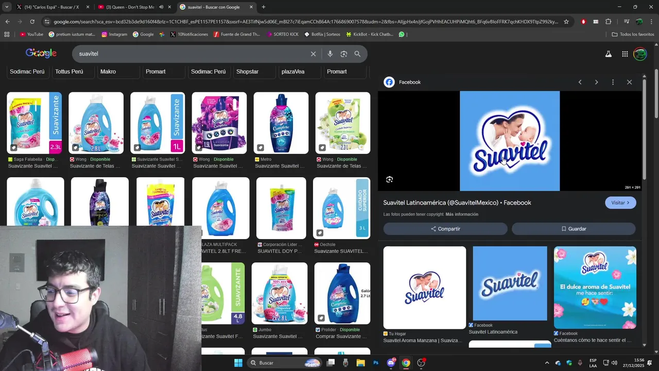Open Suavitel Latinoamérica Facebook title link
Screen dimensions: 659x371
(457, 203)
